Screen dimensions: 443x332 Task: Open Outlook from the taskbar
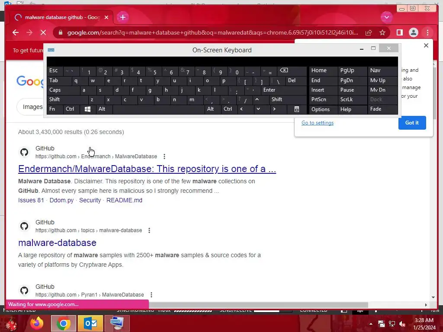click(90, 323)
